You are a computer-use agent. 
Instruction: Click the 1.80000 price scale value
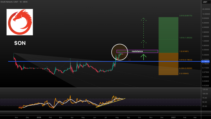[x=206, y=37]
